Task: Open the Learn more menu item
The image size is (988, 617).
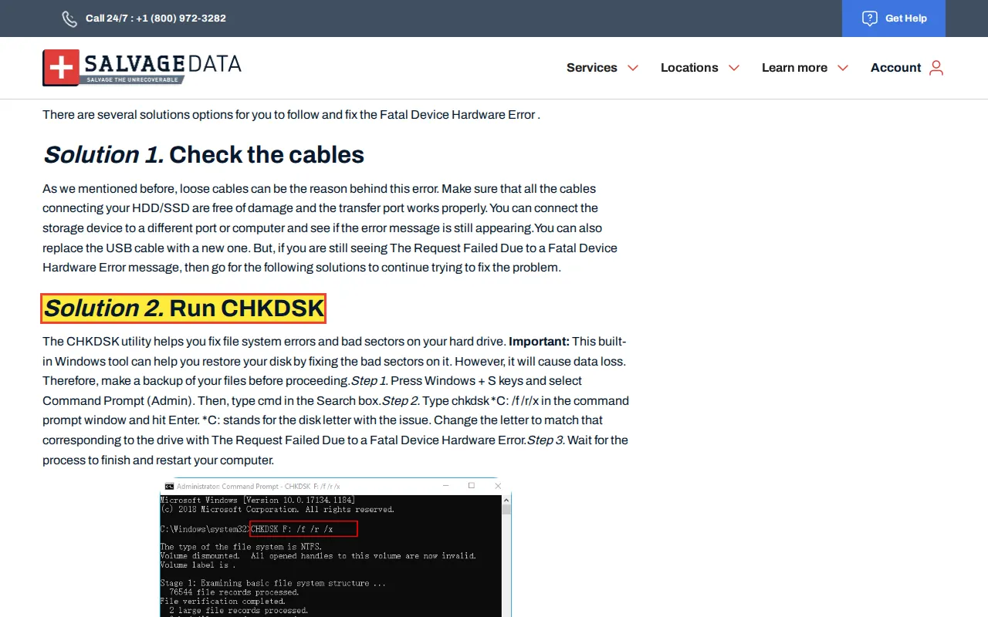Action: [794, 68]
